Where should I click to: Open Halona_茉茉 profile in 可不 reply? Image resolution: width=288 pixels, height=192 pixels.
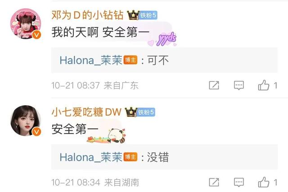[x=91, y=60]
